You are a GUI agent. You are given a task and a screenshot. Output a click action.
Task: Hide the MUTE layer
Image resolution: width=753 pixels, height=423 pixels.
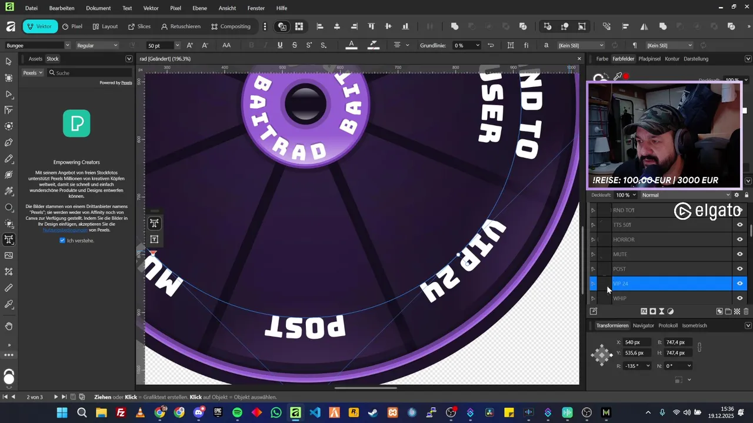pyautogui.click(x=740, y=254)
